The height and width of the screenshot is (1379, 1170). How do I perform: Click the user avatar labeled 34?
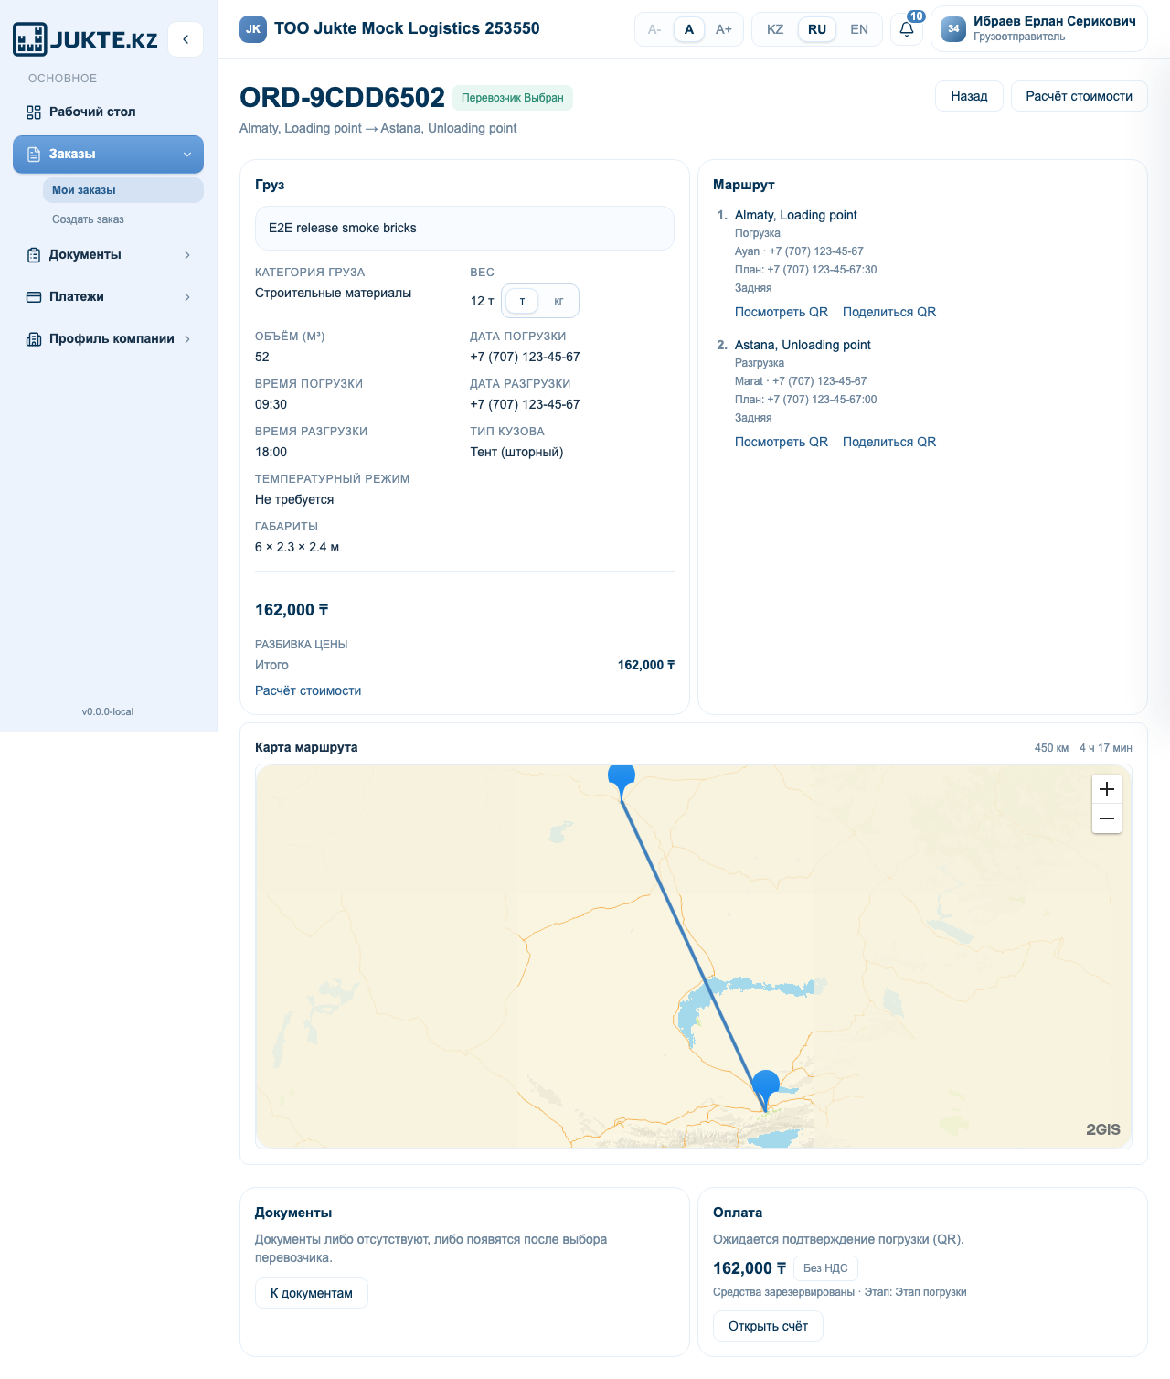[x=953, y=28]
